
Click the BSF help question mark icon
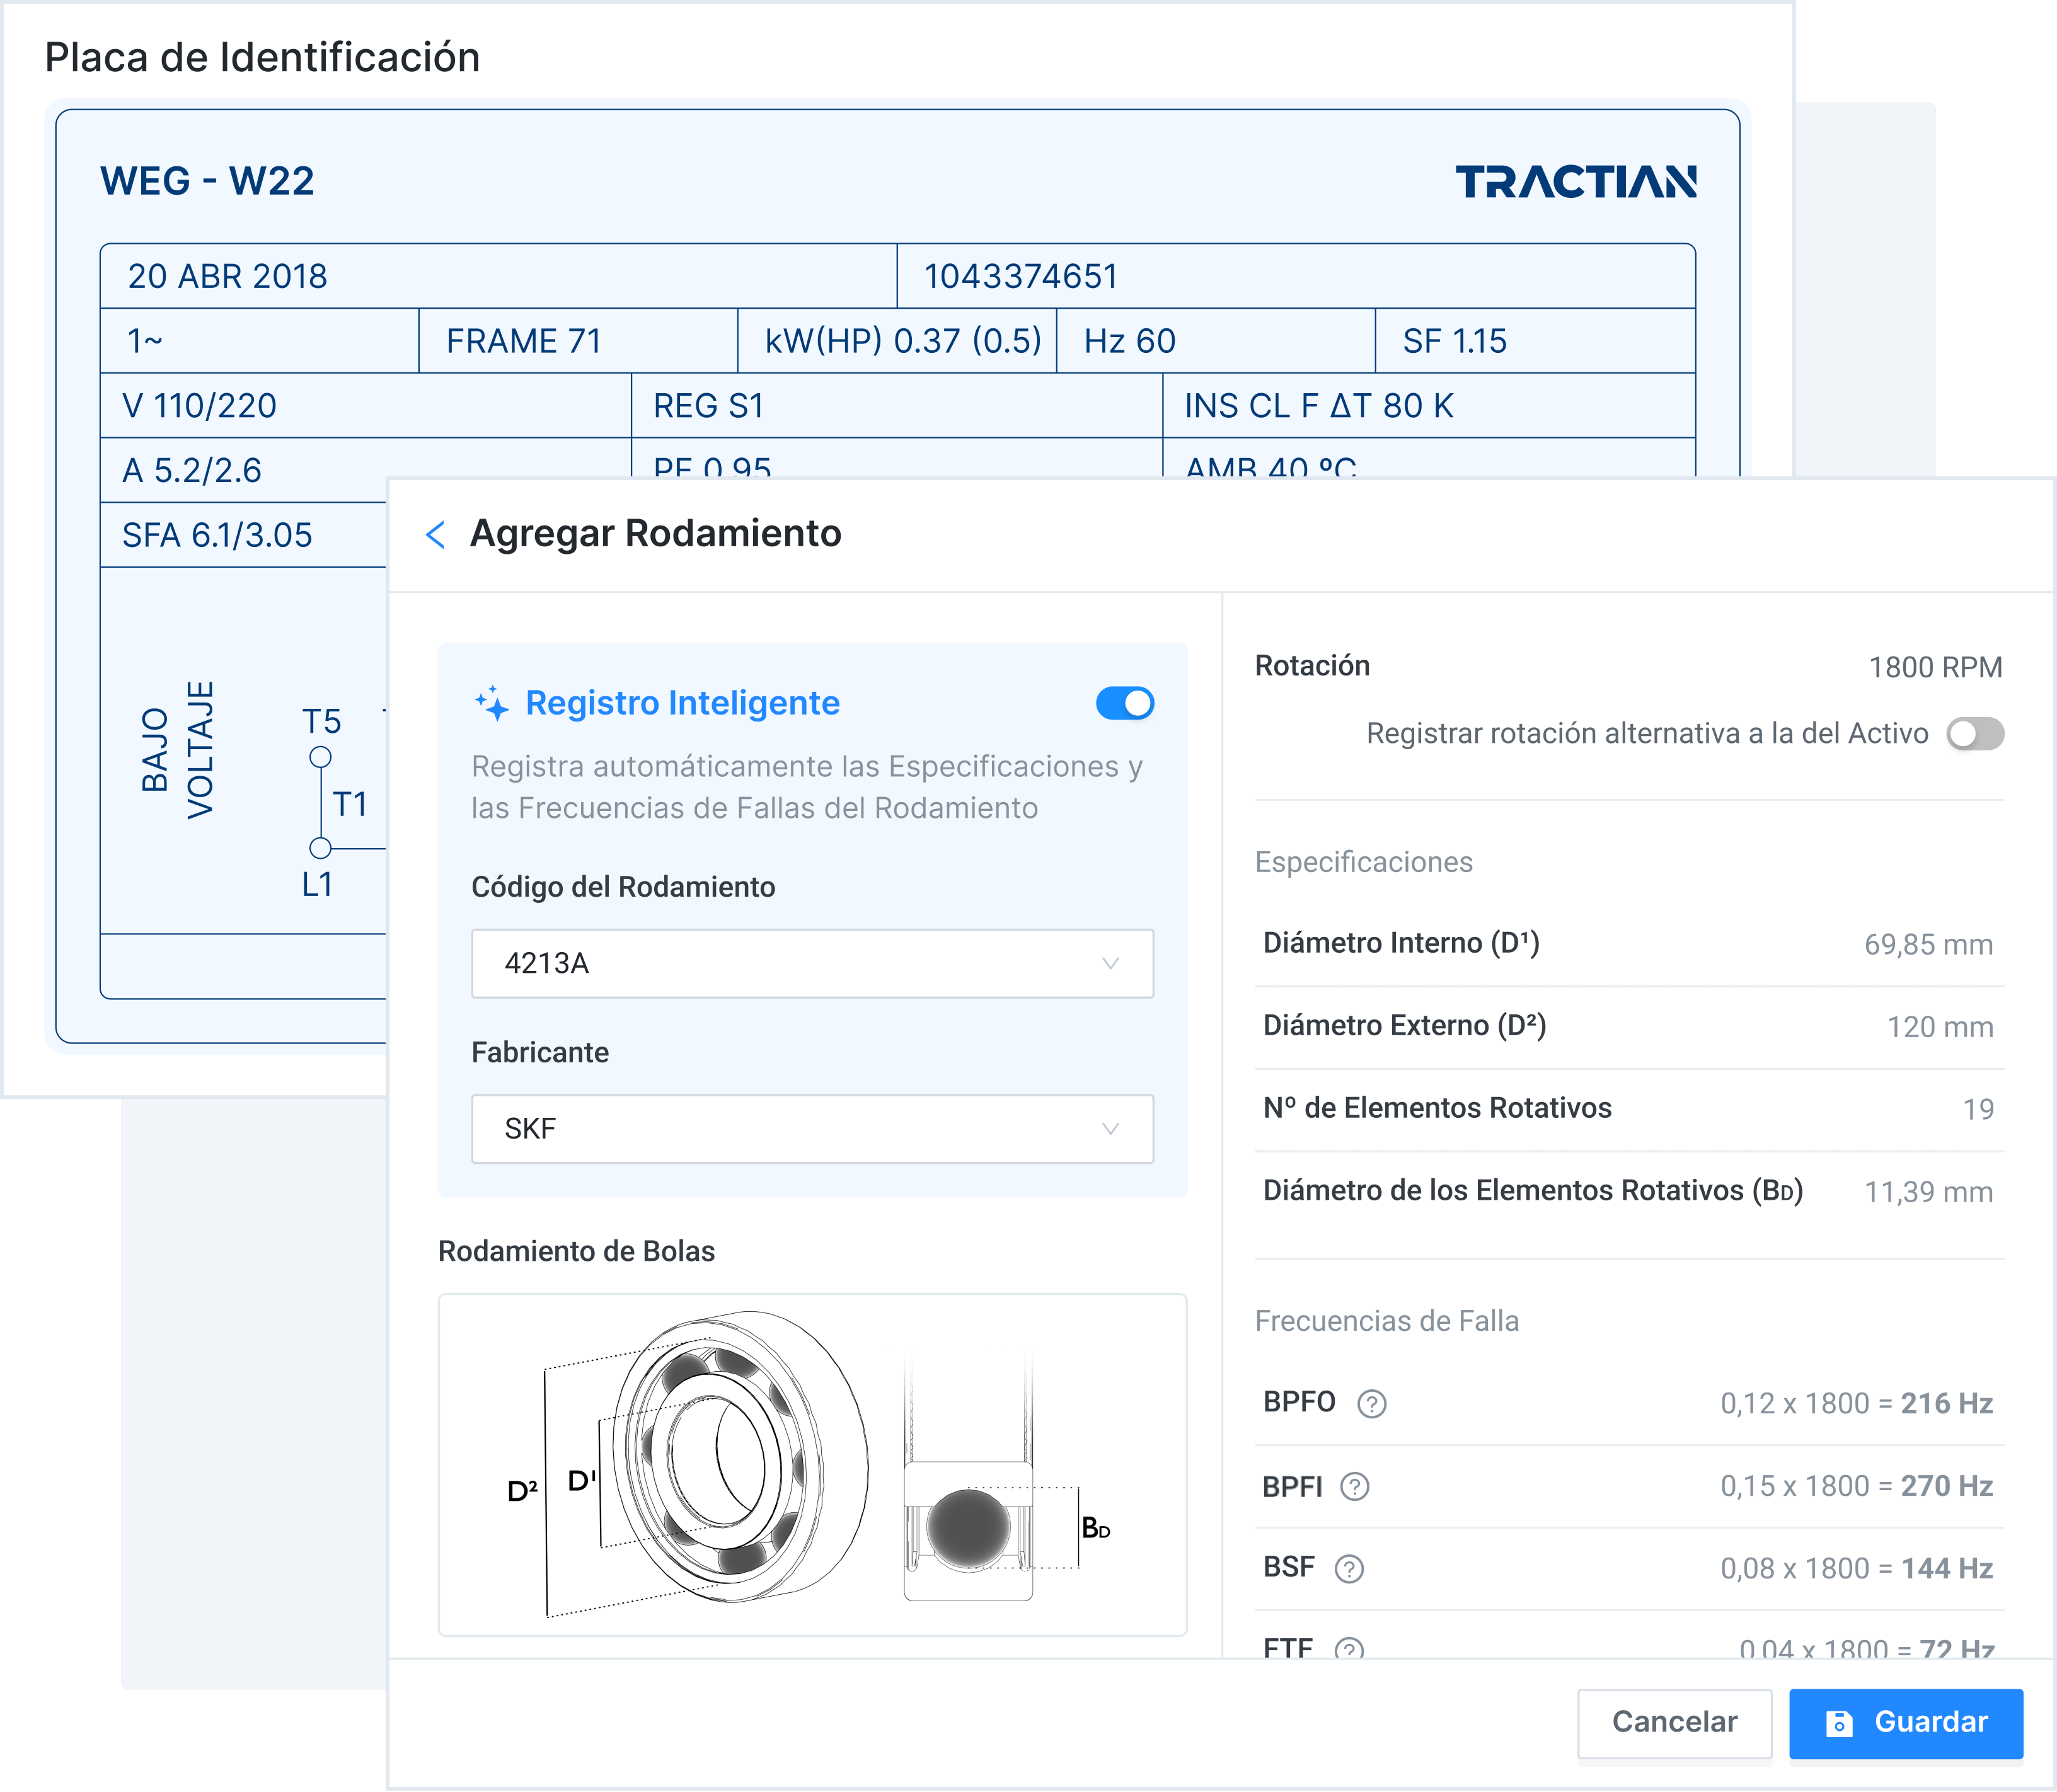[1349, 1569]
